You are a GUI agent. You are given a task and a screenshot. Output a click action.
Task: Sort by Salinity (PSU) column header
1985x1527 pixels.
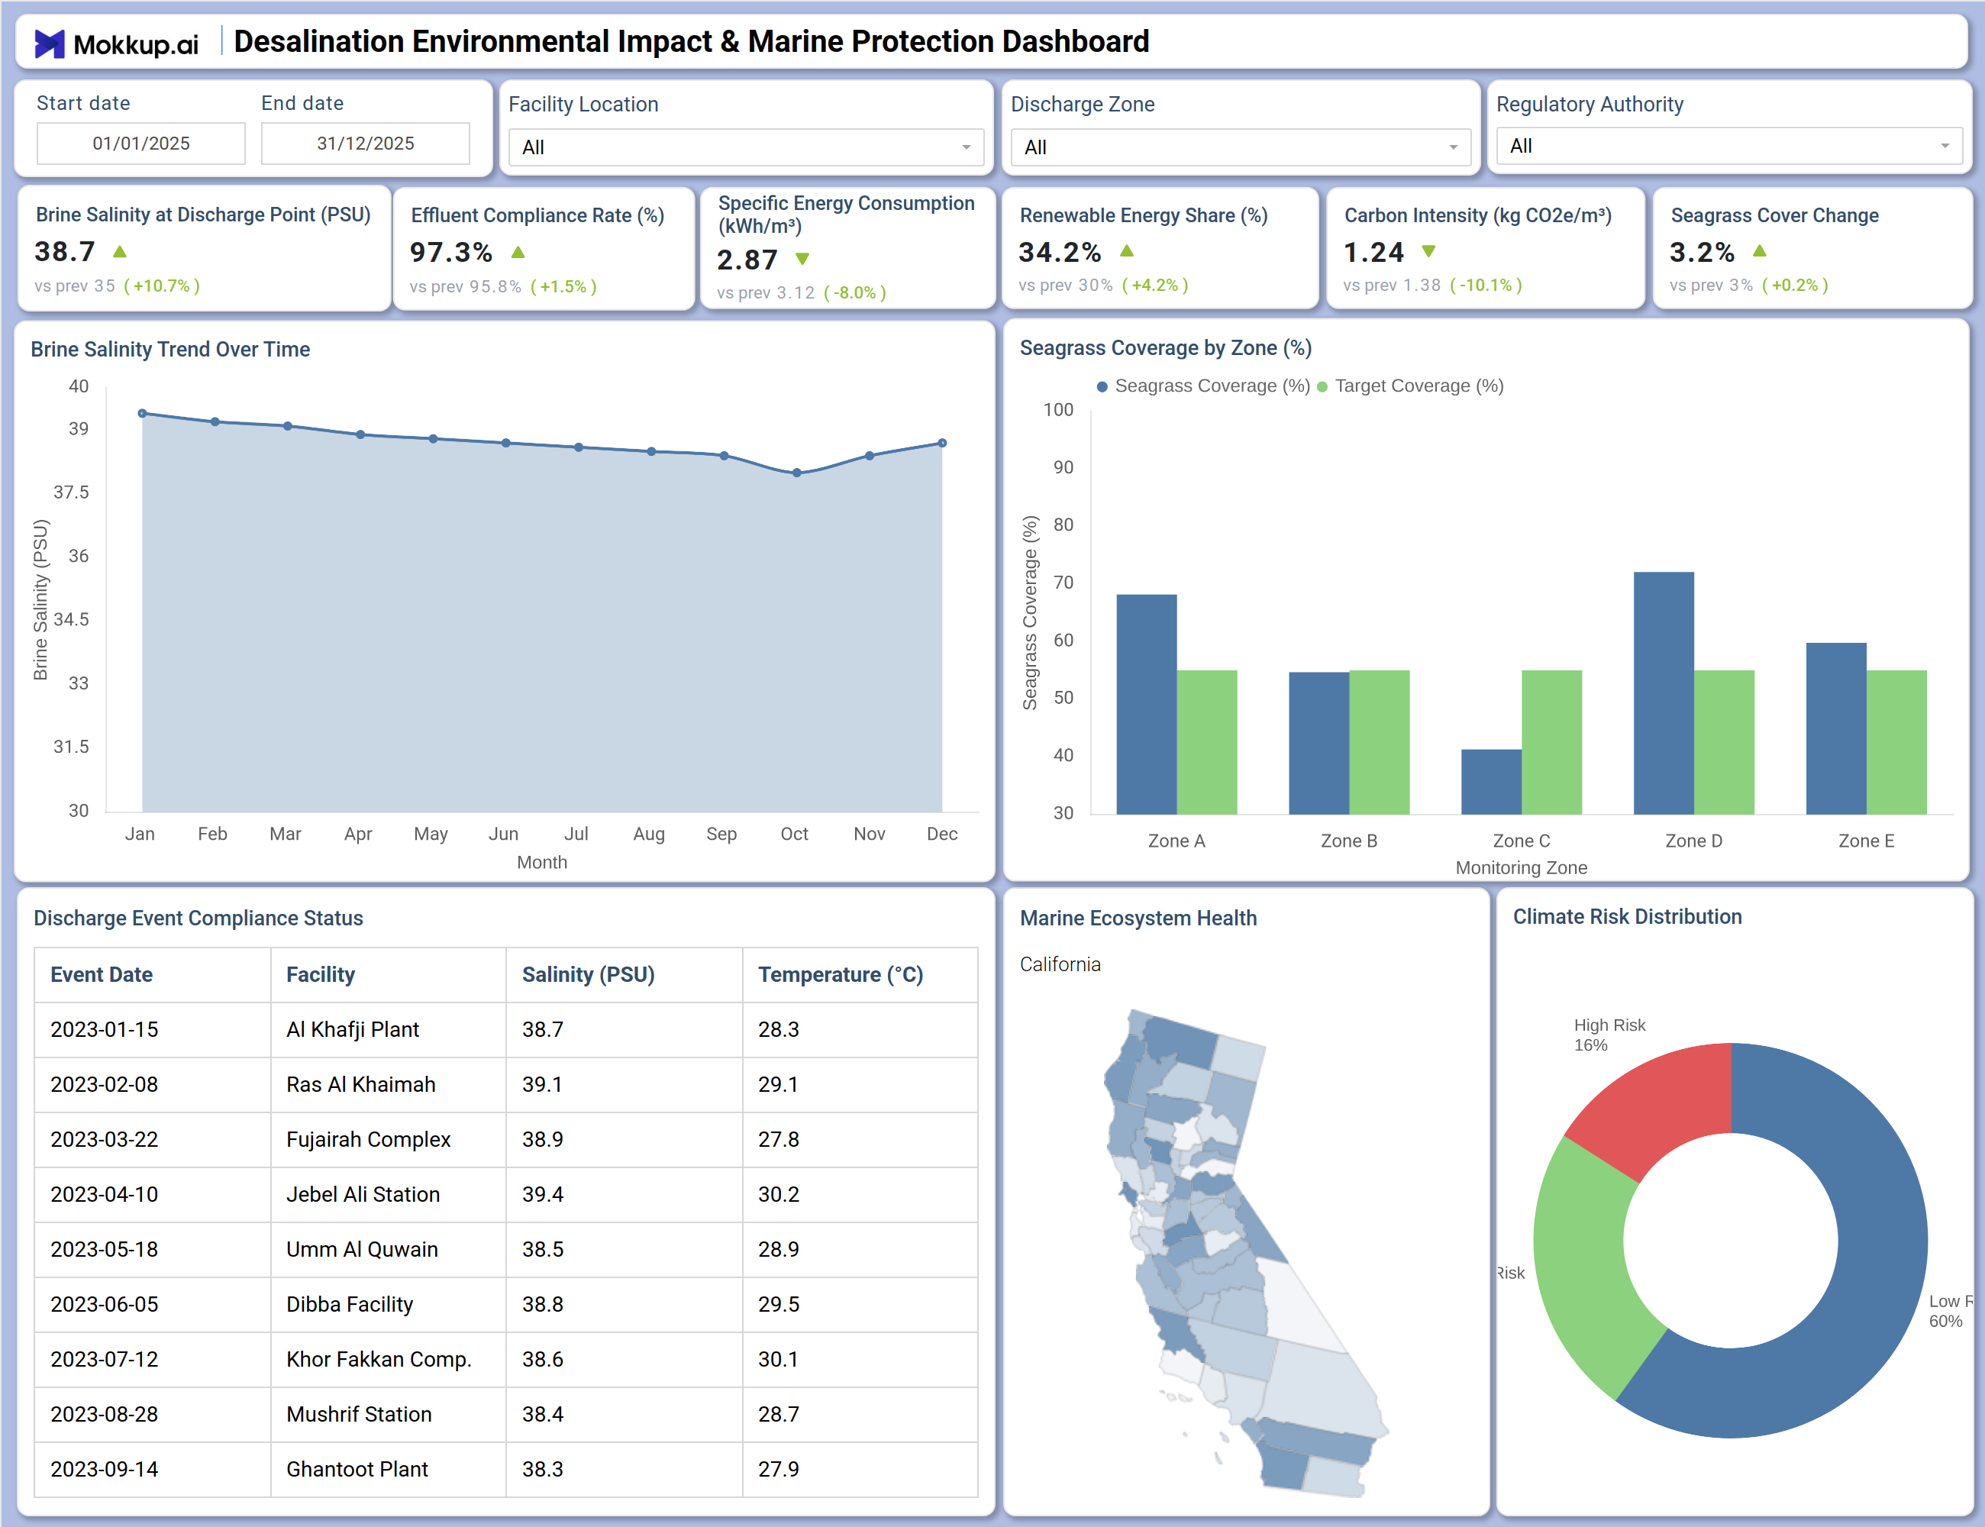[x=625, y=975]
